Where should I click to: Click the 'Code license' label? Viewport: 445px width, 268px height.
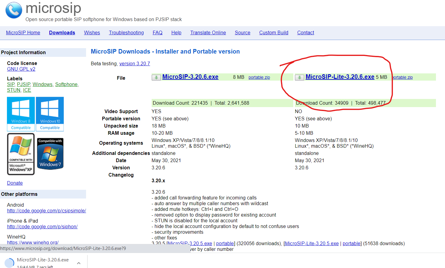click(22, 63)
